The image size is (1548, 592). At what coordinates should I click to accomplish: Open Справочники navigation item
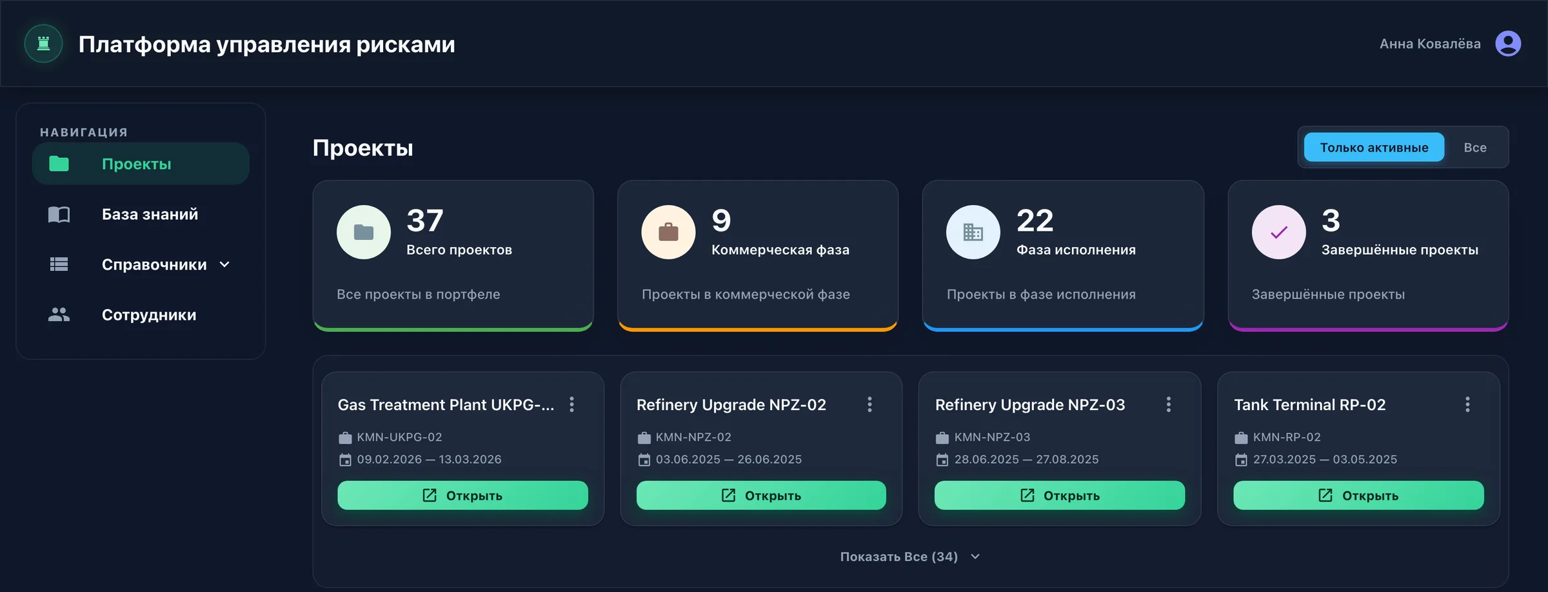coord(141,264)
